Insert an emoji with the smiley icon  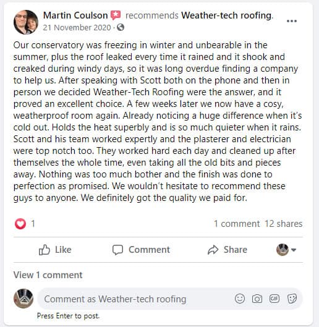240,299
